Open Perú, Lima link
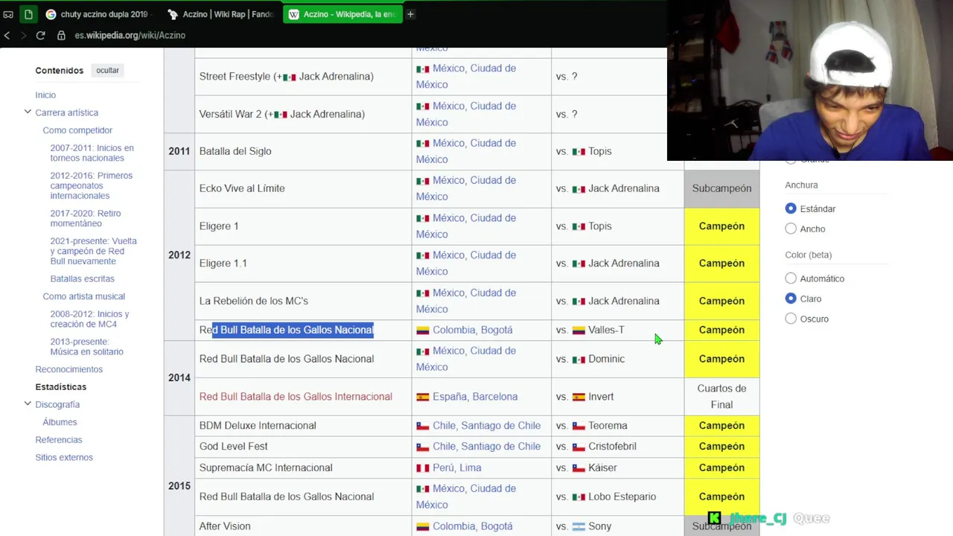 (457, 468)
